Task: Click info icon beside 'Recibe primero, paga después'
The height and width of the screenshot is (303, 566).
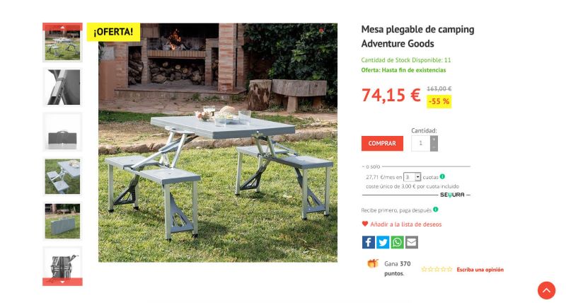Action: pyautogui.click(x=436, y=210)
